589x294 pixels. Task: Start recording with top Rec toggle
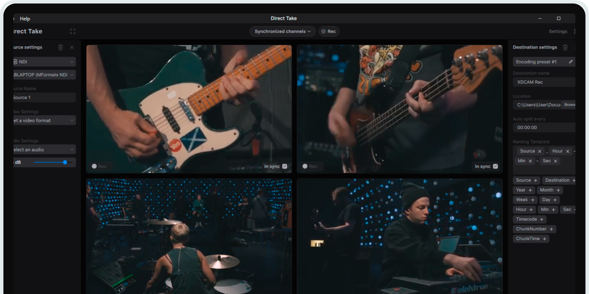click(329, 31)
